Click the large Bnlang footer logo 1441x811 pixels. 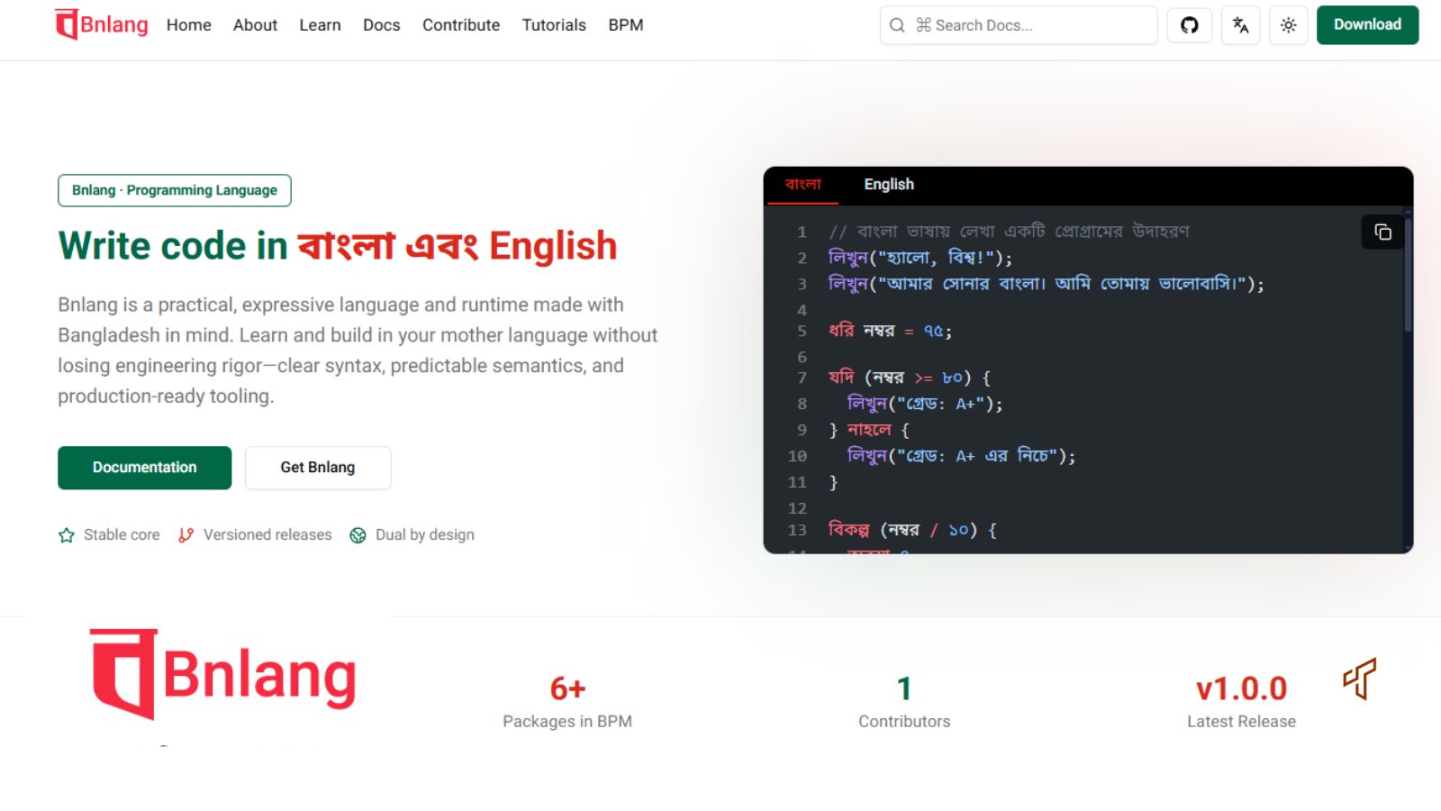(222, 676)
